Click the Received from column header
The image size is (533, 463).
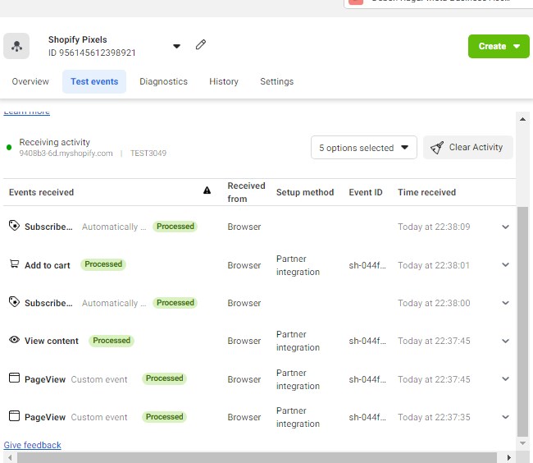246,192
